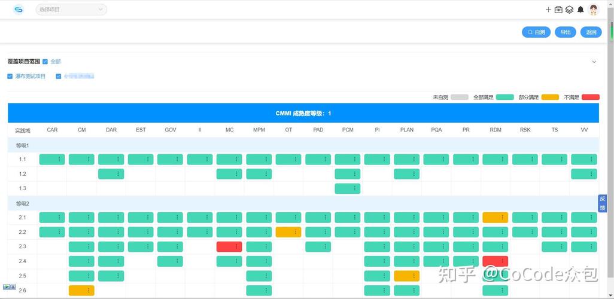Click the plus icon in top bar
Image resolution: width=614 pixels, height=299 pixels.
pos(548,10)
